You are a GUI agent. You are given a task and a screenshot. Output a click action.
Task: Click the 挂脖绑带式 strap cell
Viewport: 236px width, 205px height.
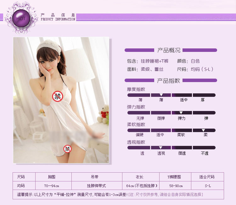click(x=96, y=186)
